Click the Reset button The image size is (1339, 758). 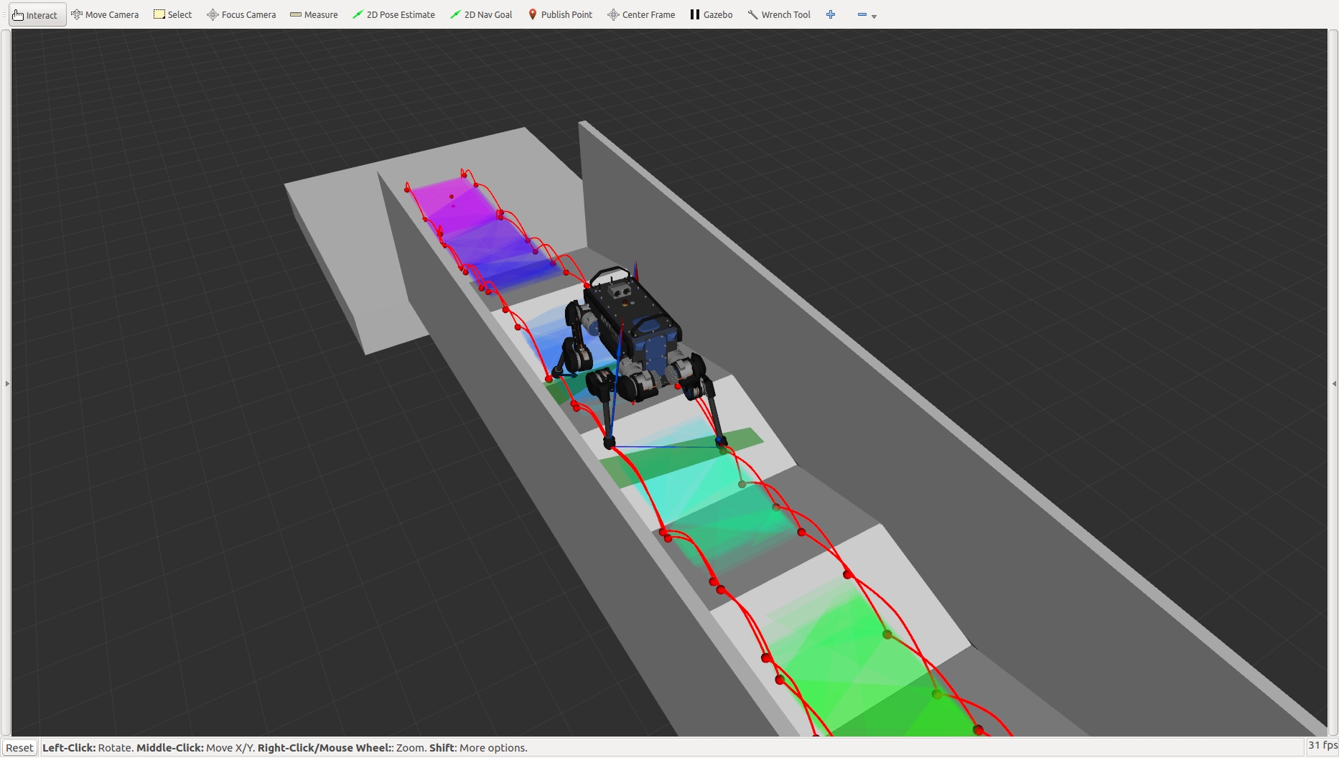pos(19,748)
